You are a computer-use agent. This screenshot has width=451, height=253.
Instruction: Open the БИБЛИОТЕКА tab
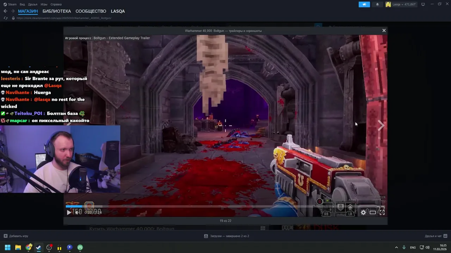[57, 11]
